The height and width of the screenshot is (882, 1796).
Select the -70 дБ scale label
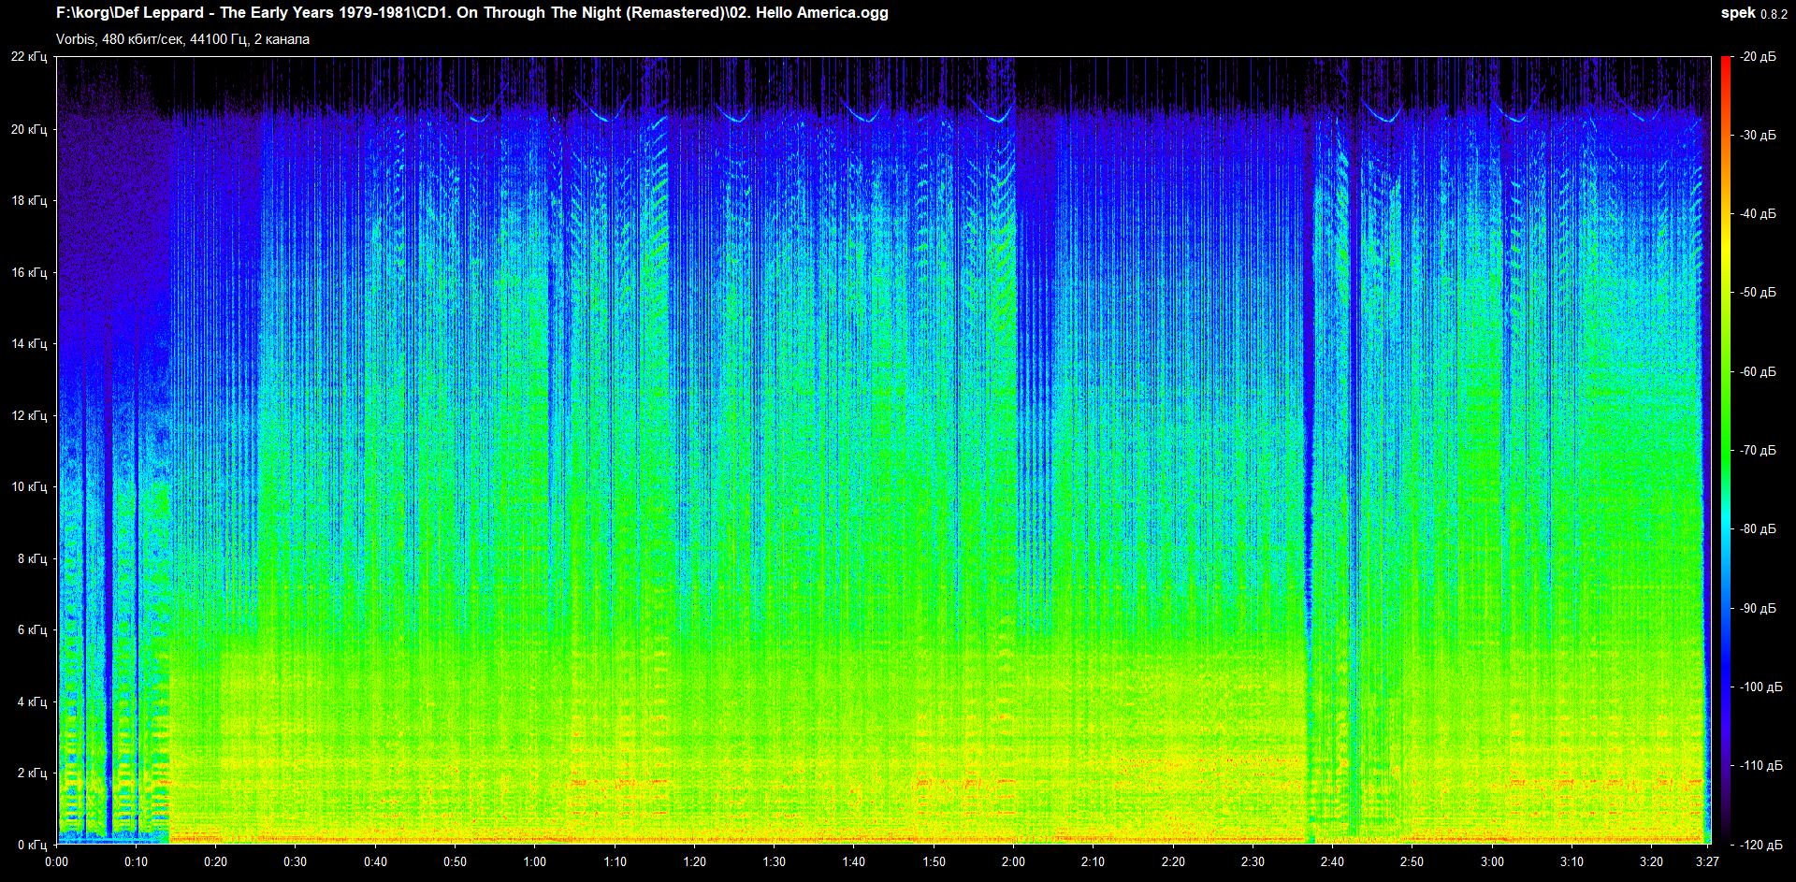coord(1758,451)
